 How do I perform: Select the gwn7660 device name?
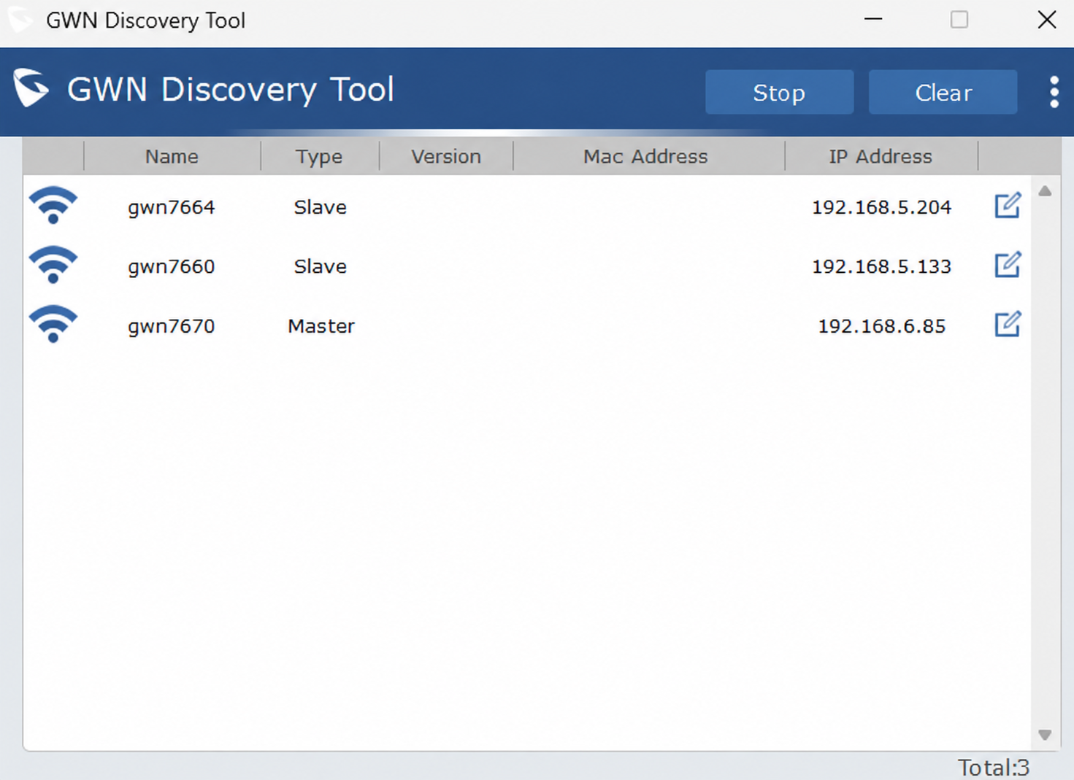pyautogui.click(x=171, y=267)
